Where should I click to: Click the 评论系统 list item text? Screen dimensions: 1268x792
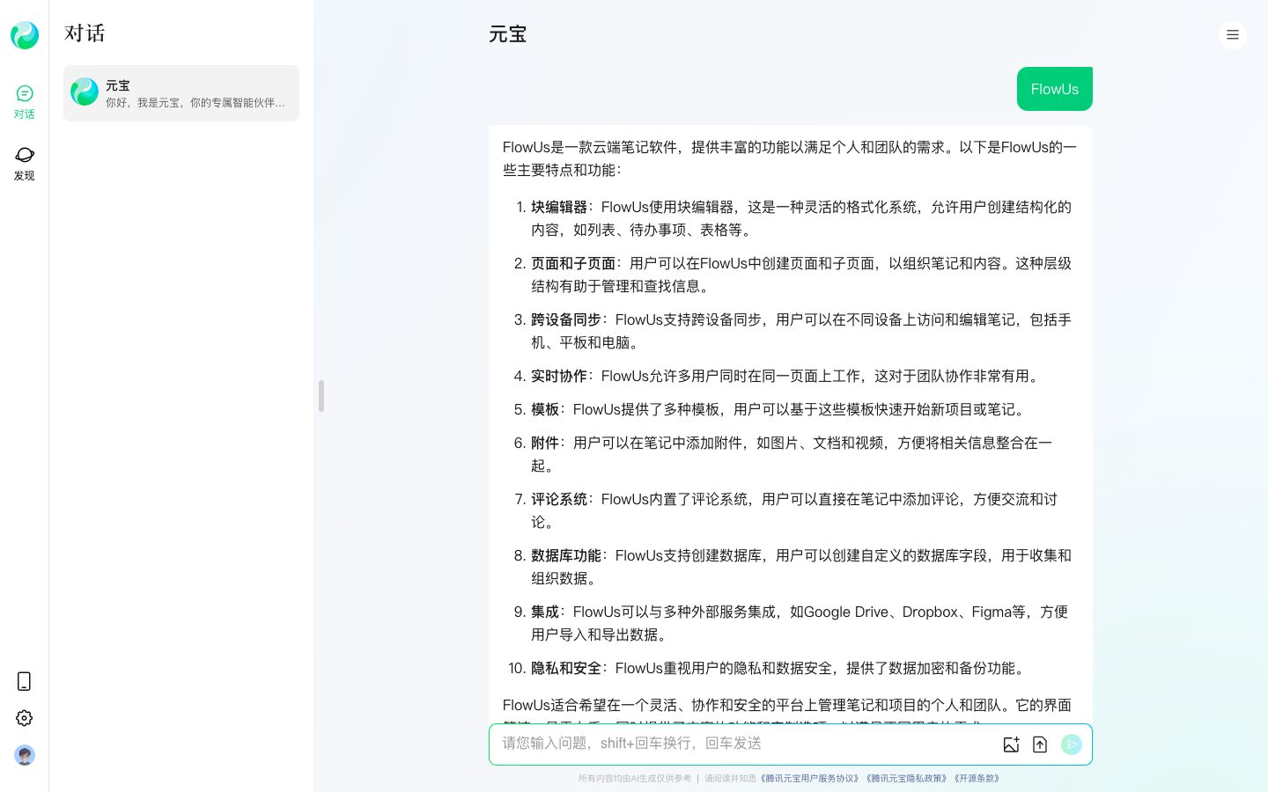tap(559, 499)
